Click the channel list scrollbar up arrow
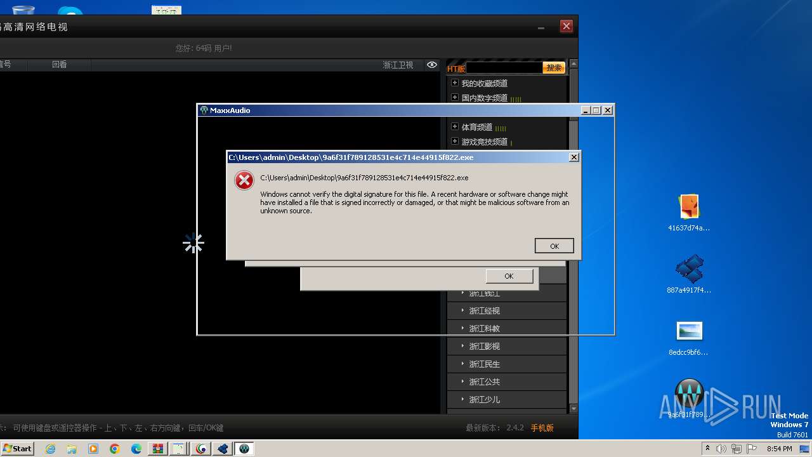 [573, 64]
